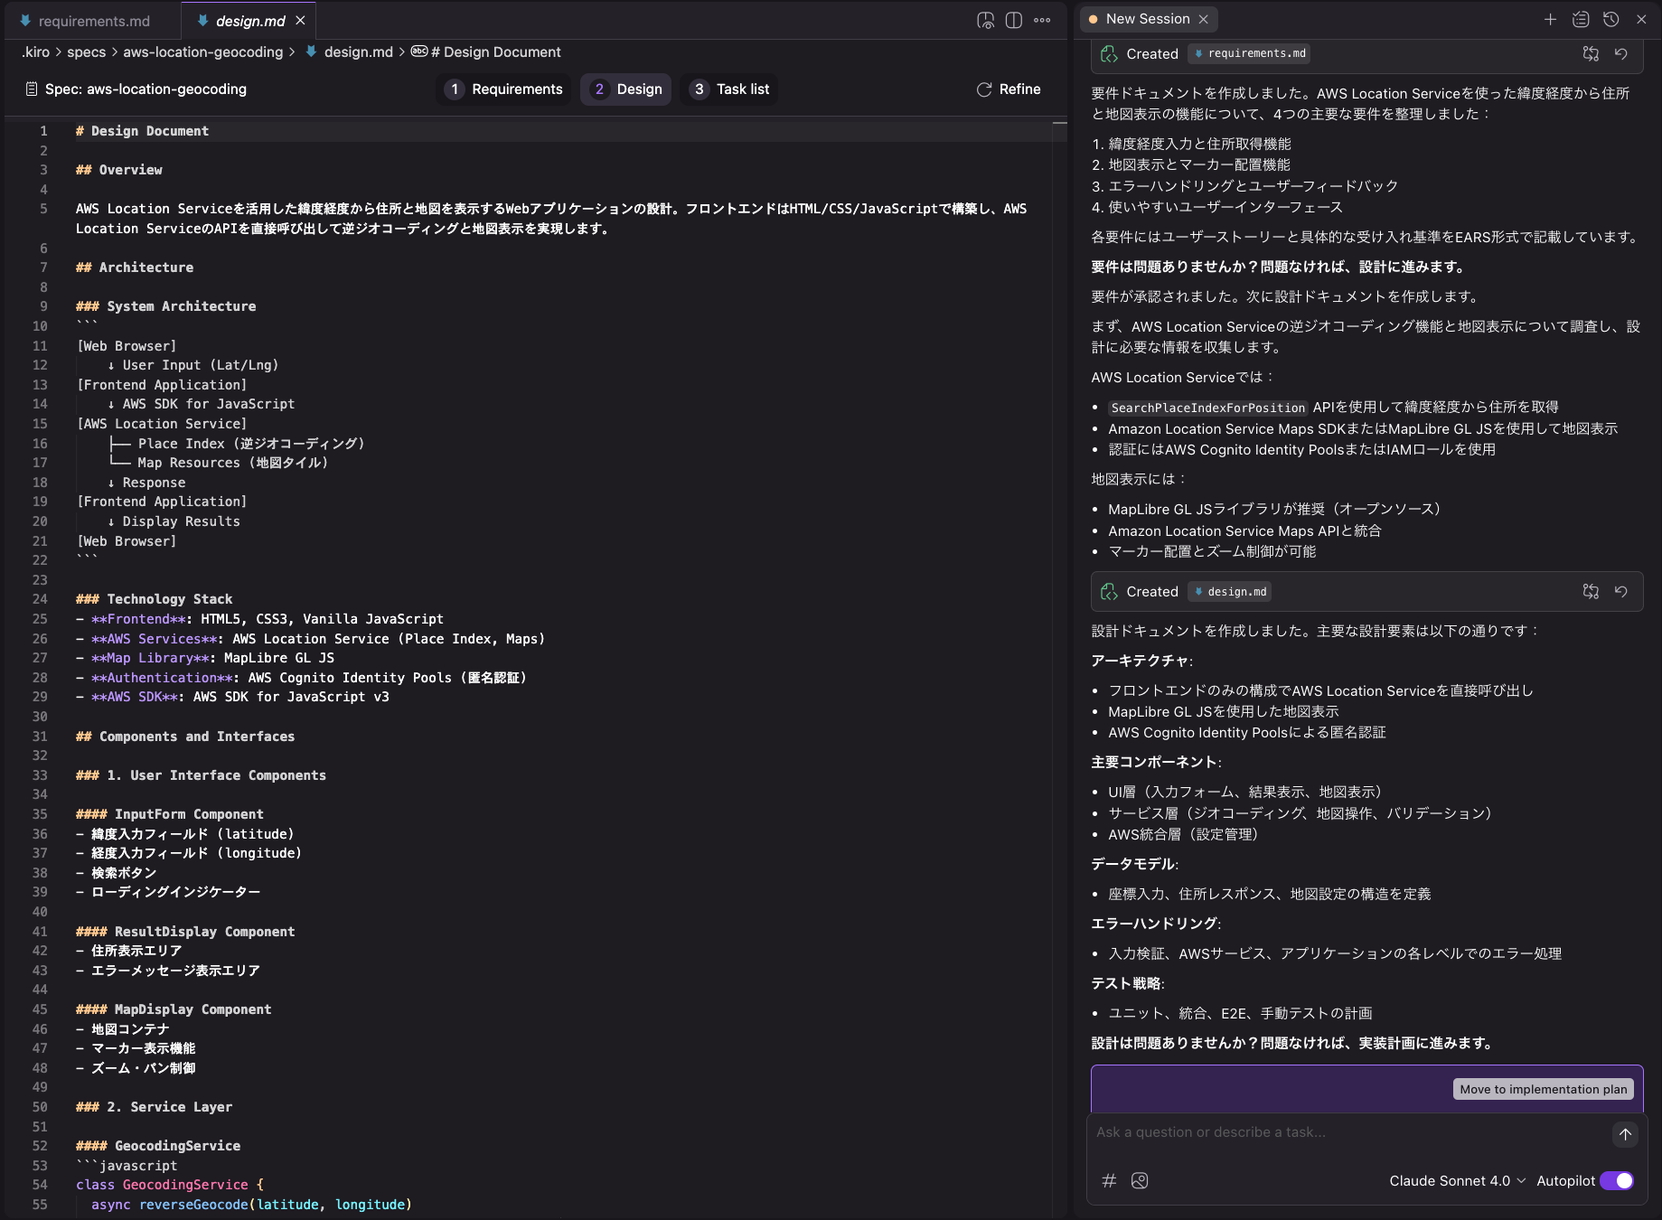Viewport: 1662px width, 1220px height.
Task: Click '#### GeocodingService' heading
Action: 158,1146
